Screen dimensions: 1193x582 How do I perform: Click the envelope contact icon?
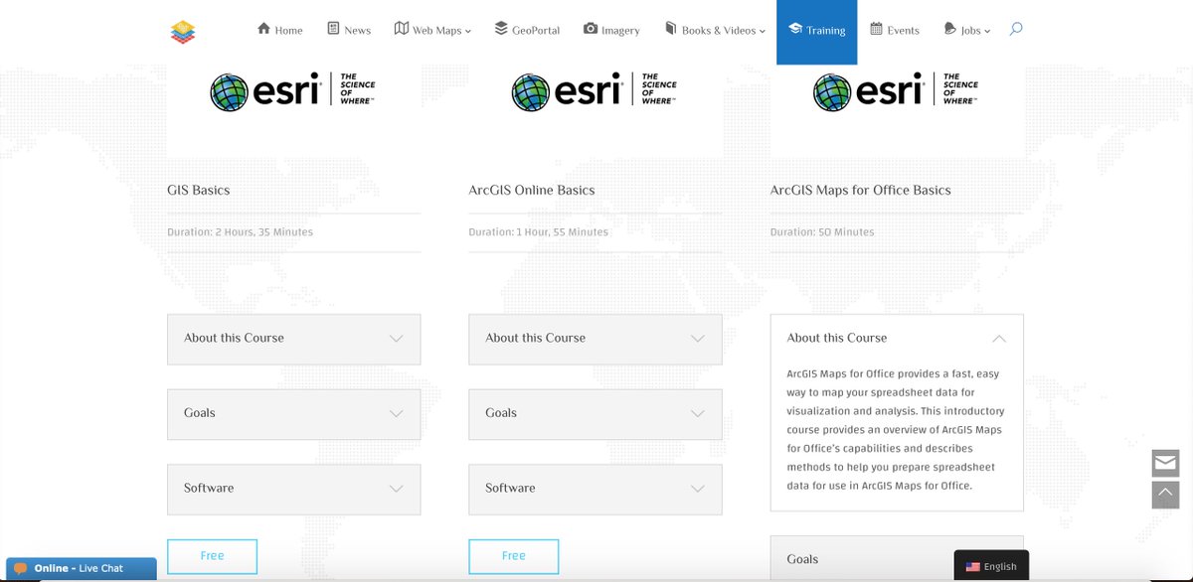click(1165, 463)
